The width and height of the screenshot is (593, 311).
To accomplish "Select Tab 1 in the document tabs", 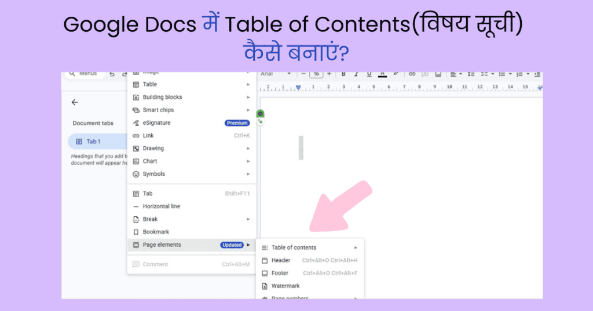I will tap(97, 142).
